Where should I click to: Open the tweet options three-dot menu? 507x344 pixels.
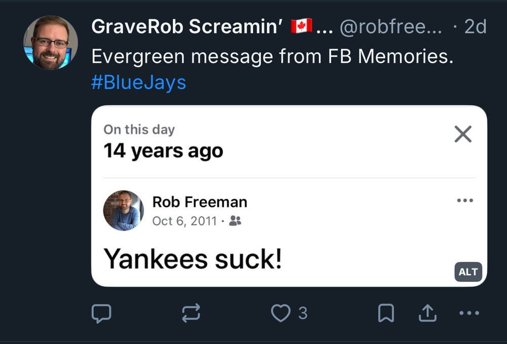470,313
